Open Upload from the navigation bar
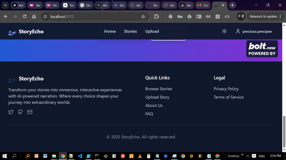 coord(152,31)
